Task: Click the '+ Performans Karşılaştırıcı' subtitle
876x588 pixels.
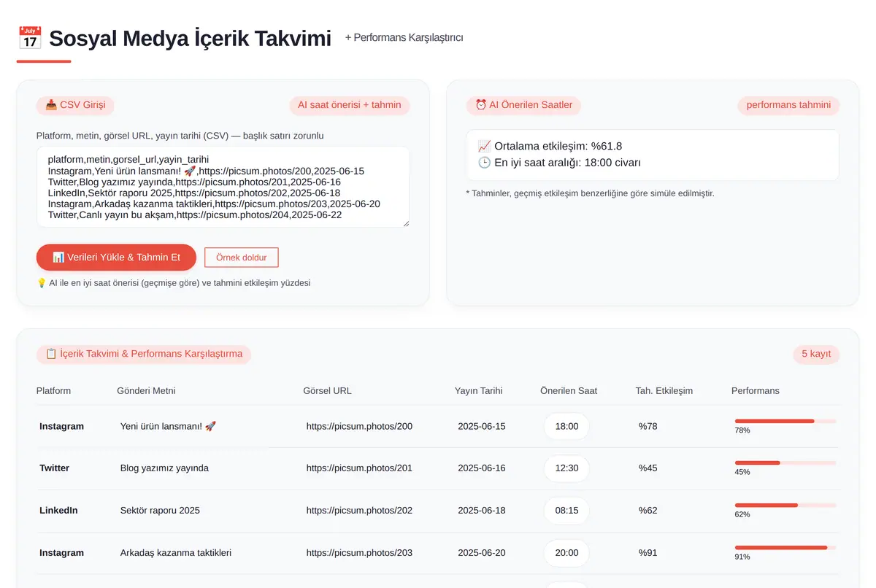Action: [404, 38]
